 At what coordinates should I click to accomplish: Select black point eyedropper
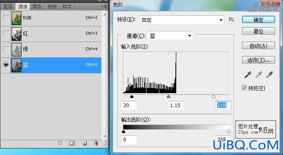248,75
